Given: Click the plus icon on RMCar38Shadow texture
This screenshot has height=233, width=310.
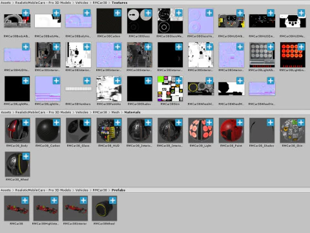Looking at the screenshot, I should pyautogui.click(x=148, y=81).
